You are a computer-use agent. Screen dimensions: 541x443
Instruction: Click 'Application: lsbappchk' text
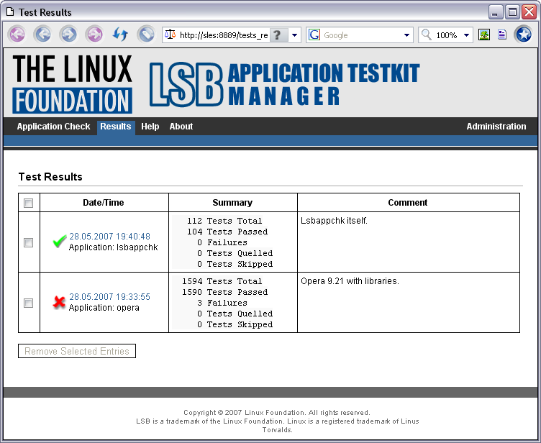[x=114, y=247]
